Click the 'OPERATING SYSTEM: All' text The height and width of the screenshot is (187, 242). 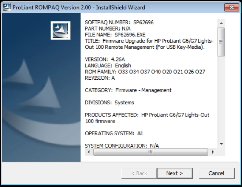tap(114, 133)
